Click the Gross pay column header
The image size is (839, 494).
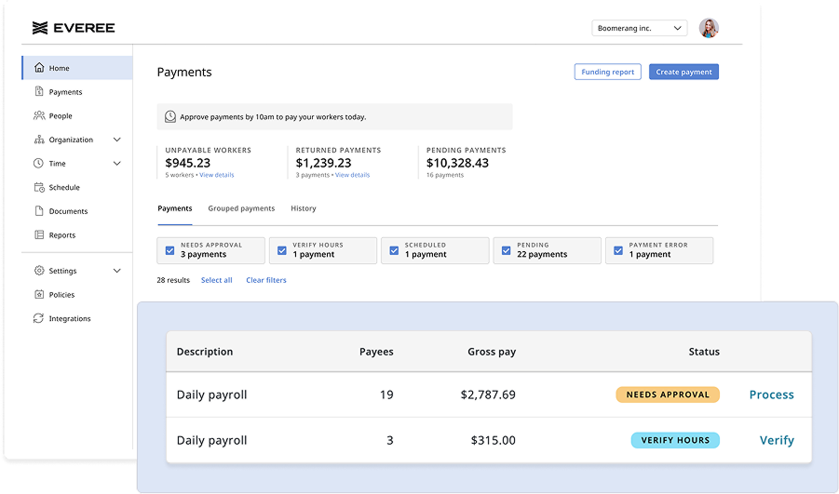click(492, 352)
